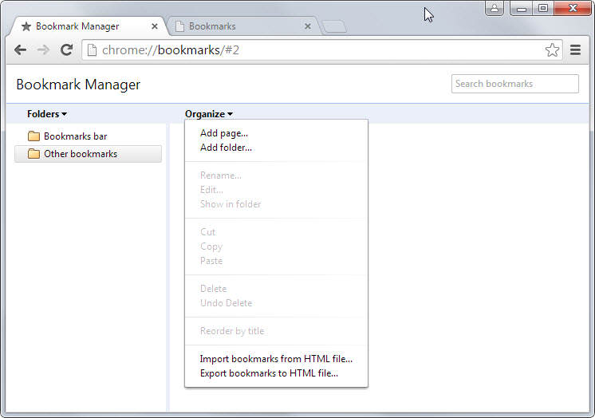Select Import bookmarks from HTML file
This screenshot has width=595, height=418.
276,359
